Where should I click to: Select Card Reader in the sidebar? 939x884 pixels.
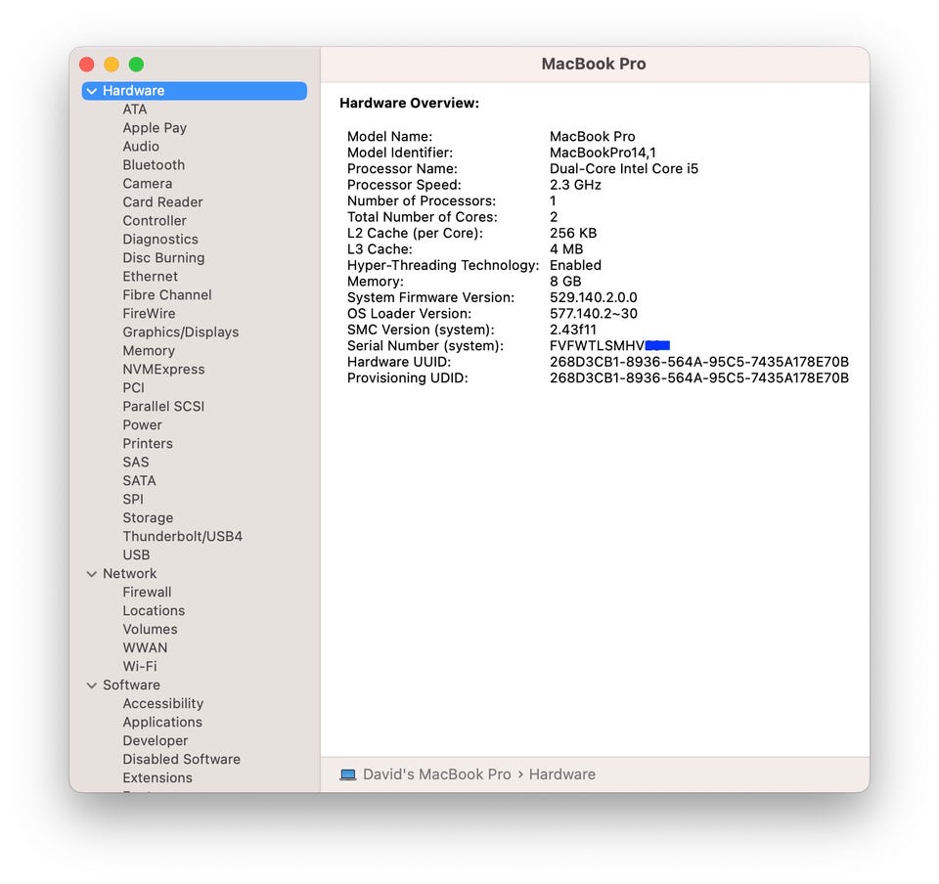(163, 202)
